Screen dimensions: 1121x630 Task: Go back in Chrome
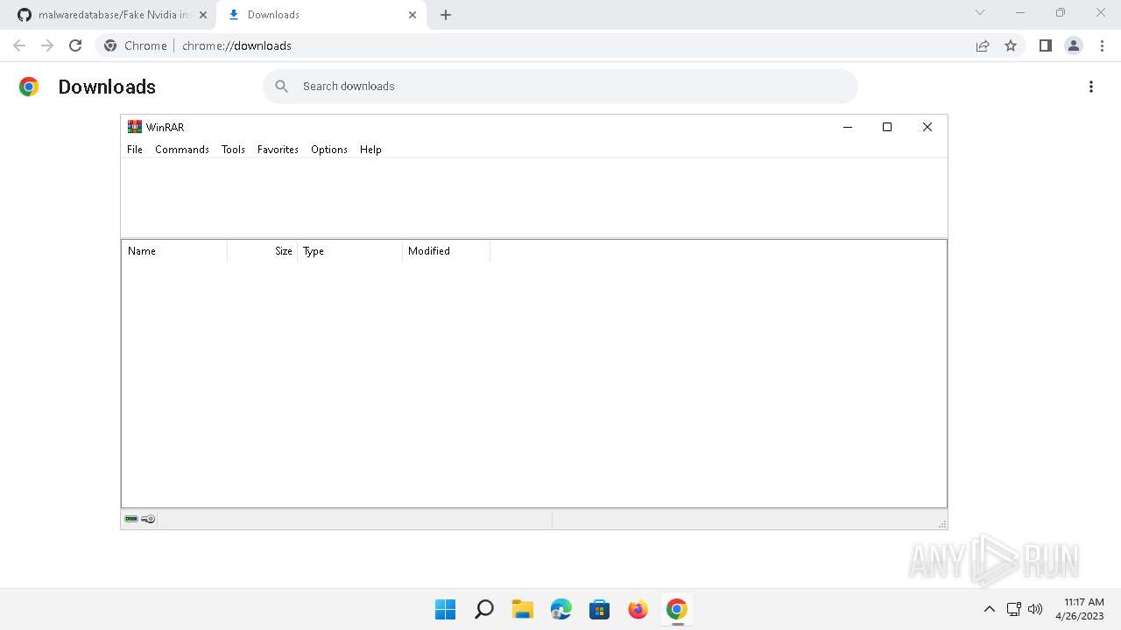pos(19,45)
